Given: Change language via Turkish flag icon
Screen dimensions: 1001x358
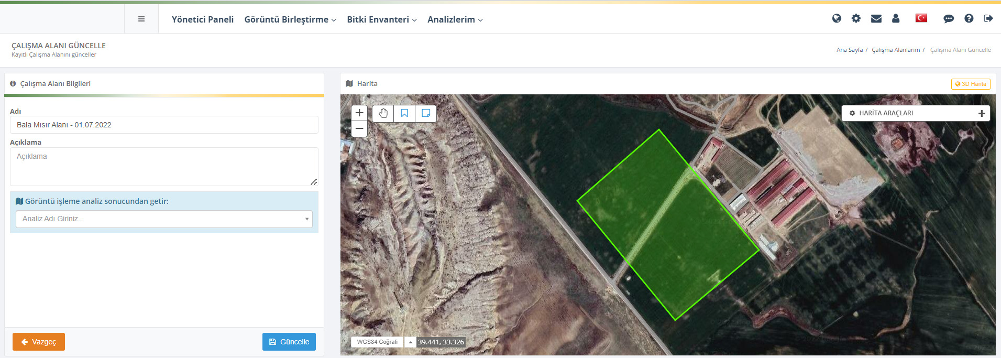Looking at the screenshot, I should click(x=921, y=18).
